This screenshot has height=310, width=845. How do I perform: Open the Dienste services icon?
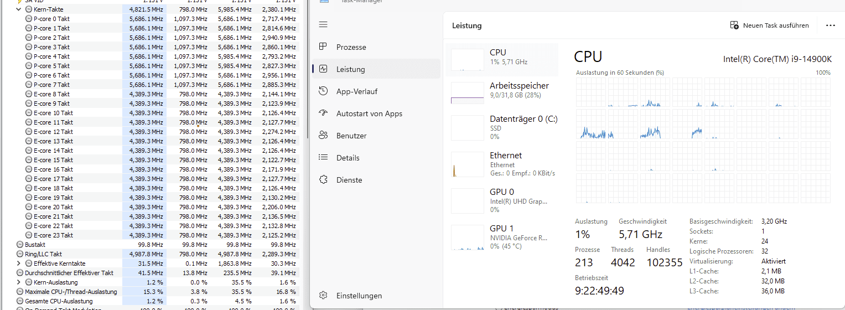[324, 180]
